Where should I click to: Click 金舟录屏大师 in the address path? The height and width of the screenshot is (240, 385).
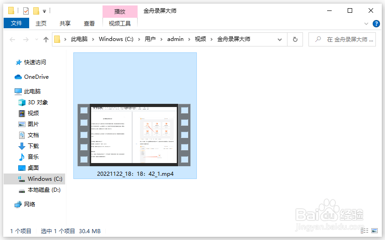[x=233, y=39]
